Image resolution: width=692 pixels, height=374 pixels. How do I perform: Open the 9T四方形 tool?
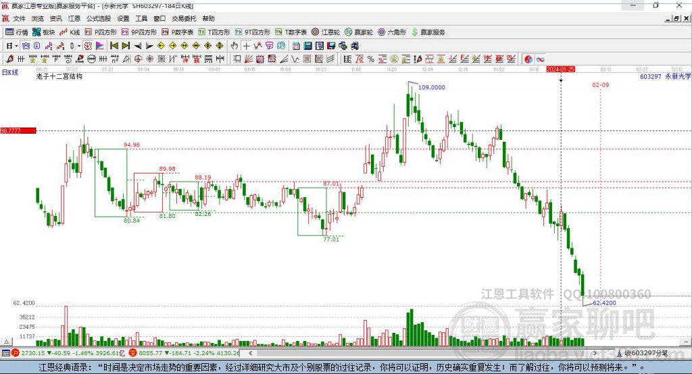pos(253,32)
